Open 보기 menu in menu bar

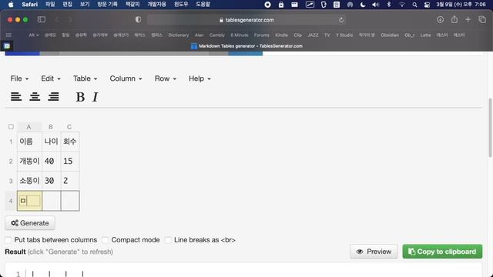pyautogui.click(x=85, y=5)
